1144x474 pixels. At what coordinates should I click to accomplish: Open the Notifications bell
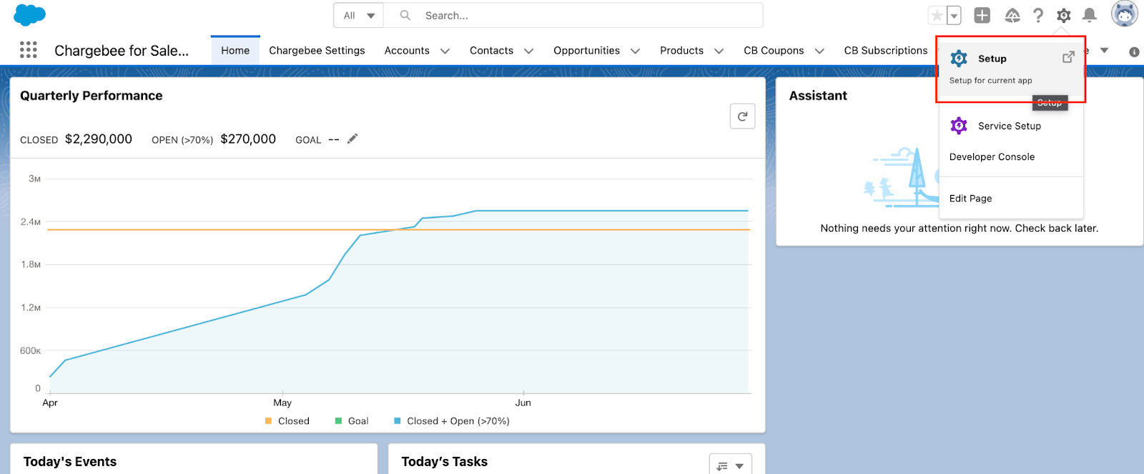click(1090, 15)
